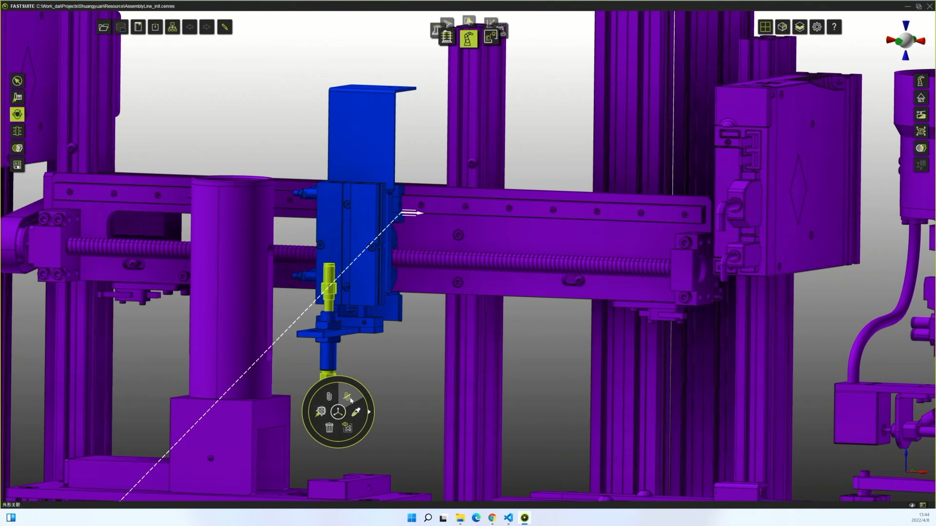Choose the attach paperclip radial option

coord(329,396)
